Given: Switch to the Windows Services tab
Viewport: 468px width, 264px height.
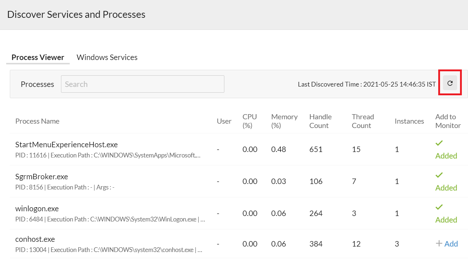Looking at the screenshot, I should pos(107,57).
